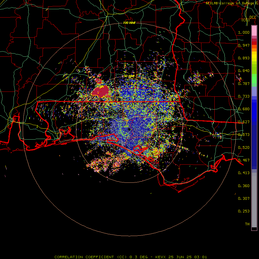Click the large crimson echo blob

coord(101,91)
